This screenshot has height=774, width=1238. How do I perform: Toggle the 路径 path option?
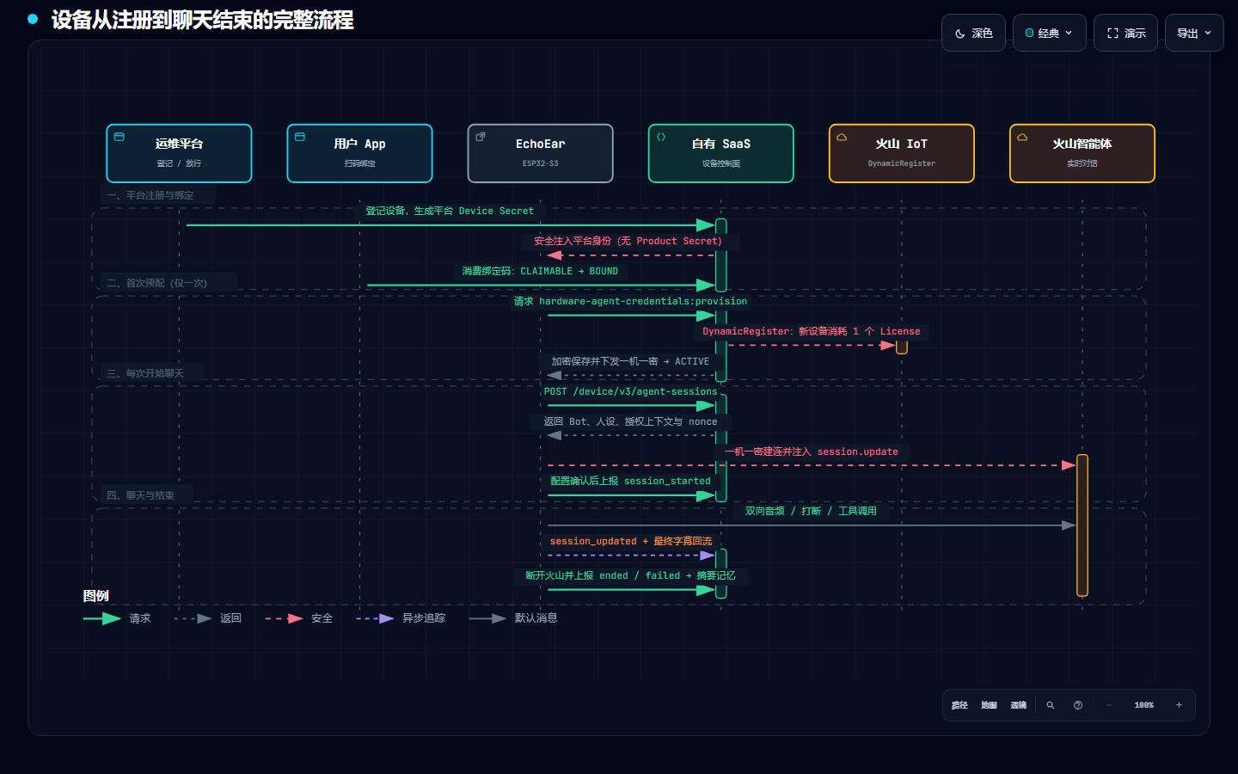point(959,705)
